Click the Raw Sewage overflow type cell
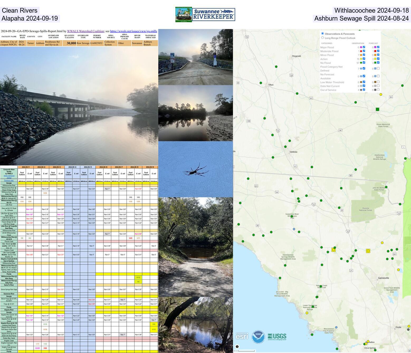The image size is (411, 353). tap(83, 43)
